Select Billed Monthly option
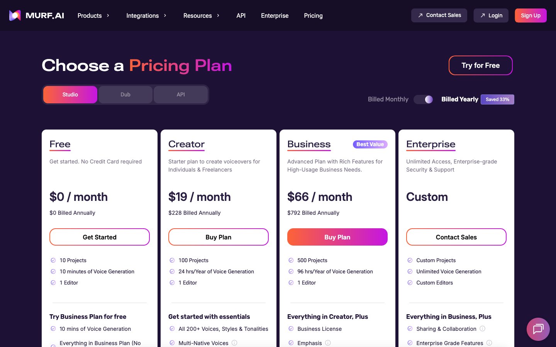This screenshot has width=556, height=347. 388,99
